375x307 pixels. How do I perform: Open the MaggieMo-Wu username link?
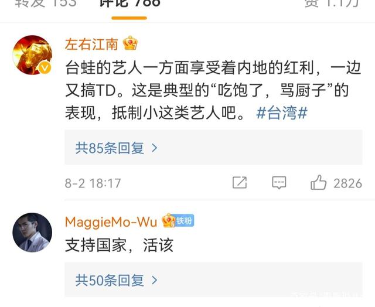point(111,222)
